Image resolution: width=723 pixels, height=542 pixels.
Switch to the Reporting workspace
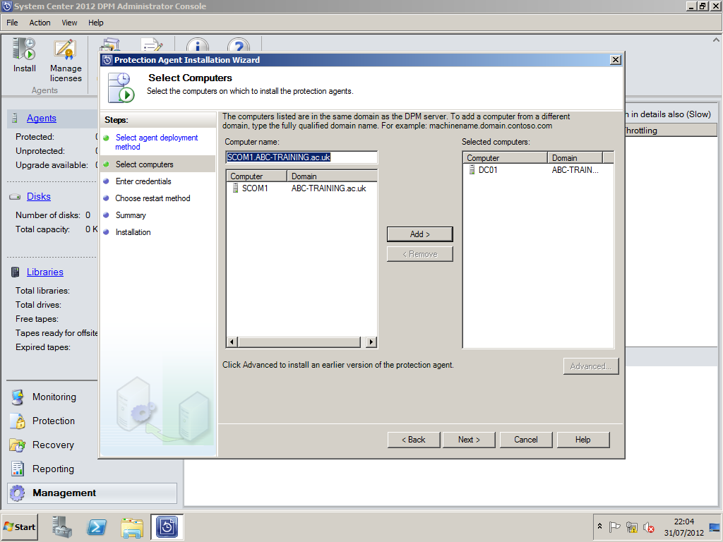[x=53, y=469]
